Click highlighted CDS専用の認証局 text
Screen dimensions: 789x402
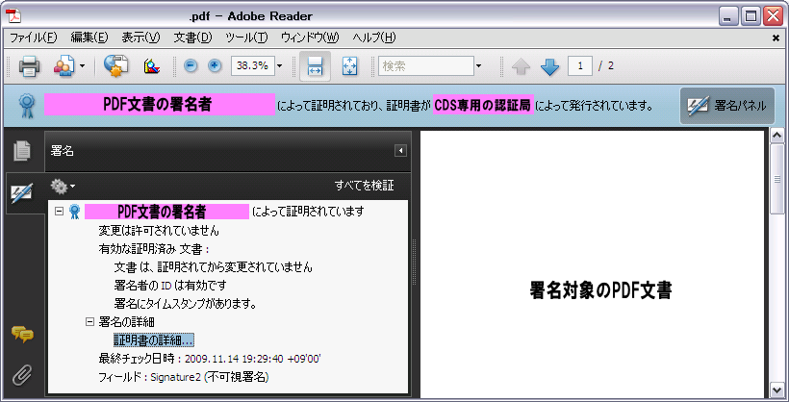pos(483,106)
